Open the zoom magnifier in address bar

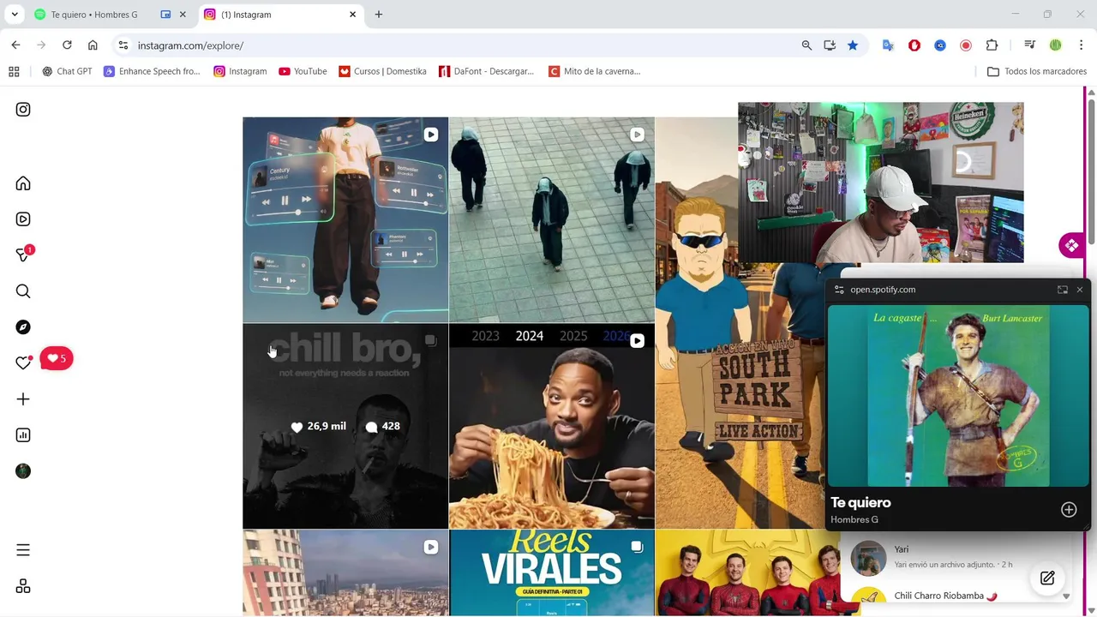click(x=806, y=45)
